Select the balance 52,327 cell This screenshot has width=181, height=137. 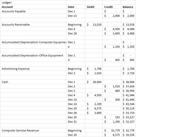point(128,122)
